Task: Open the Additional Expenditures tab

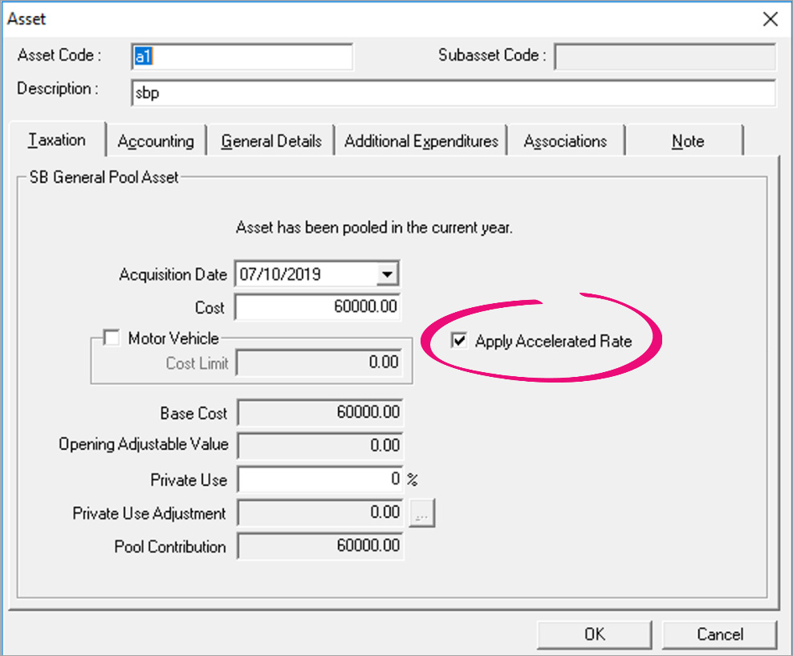Action: click(x=421, y=142)
